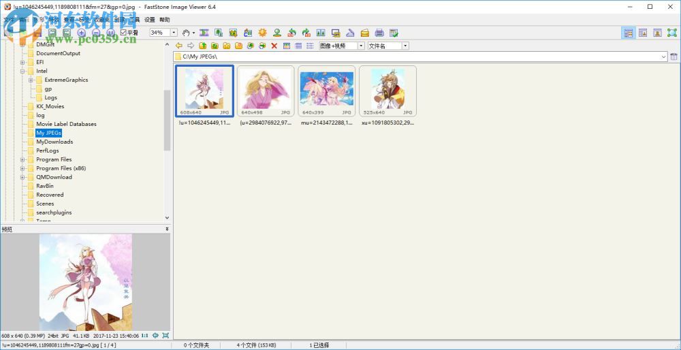681x350 pixels.
Task: Click the back arrow navigation icon
Action: (179, 46)
